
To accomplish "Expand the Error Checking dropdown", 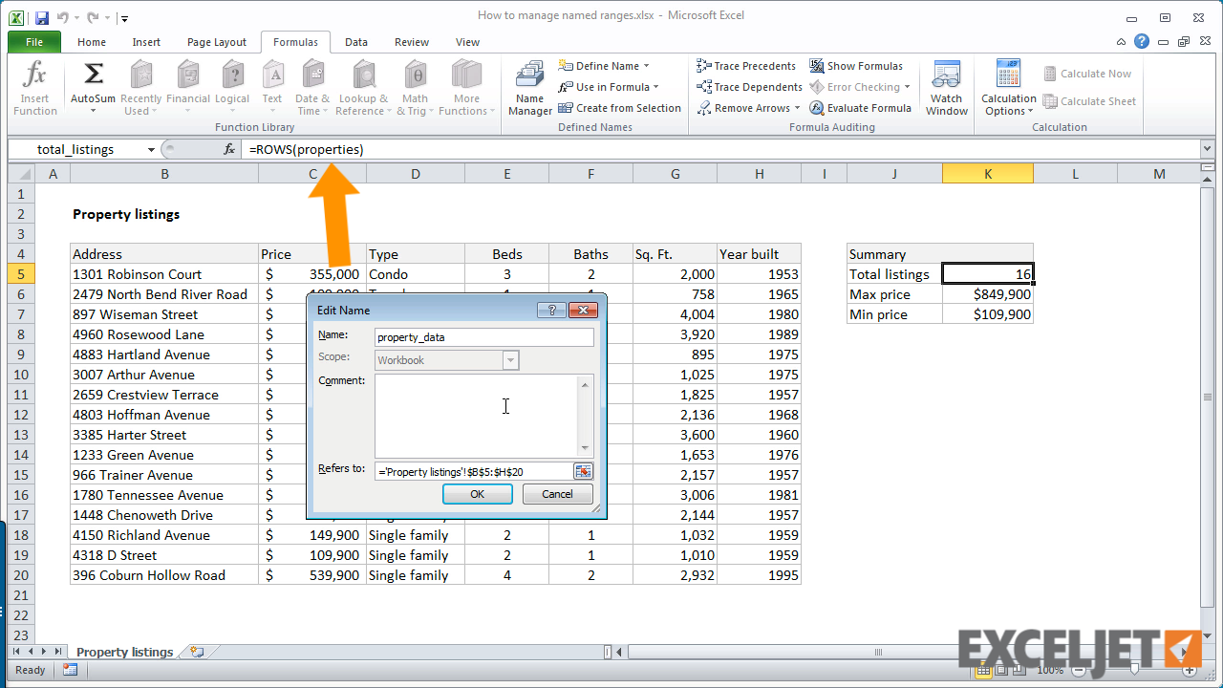I will pos(908,87).
